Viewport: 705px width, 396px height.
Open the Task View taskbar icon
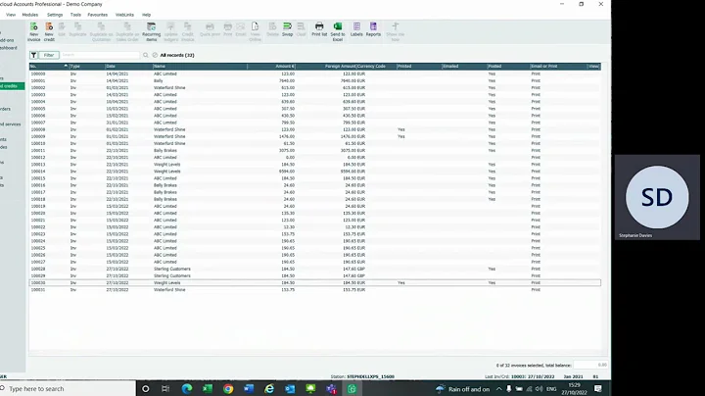165,389
